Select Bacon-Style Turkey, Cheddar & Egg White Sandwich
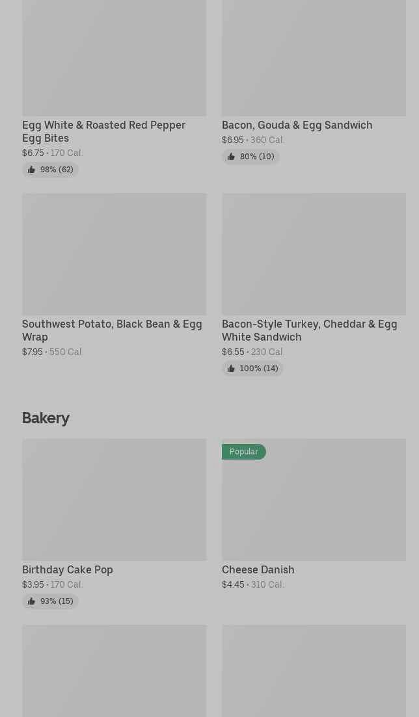419x717 pixels. [x=309, y=330]
